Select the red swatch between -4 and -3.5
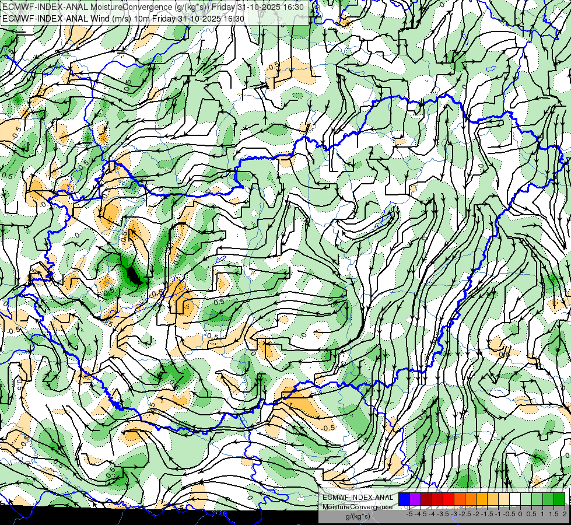This screenshot has height=525, width=571. point(437,499)
